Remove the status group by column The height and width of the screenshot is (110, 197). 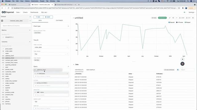(35, 92)
